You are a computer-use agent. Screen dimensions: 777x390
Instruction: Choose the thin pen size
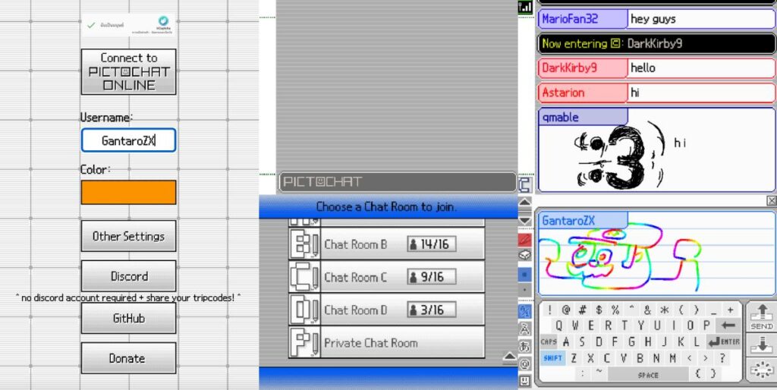[525, 289]
